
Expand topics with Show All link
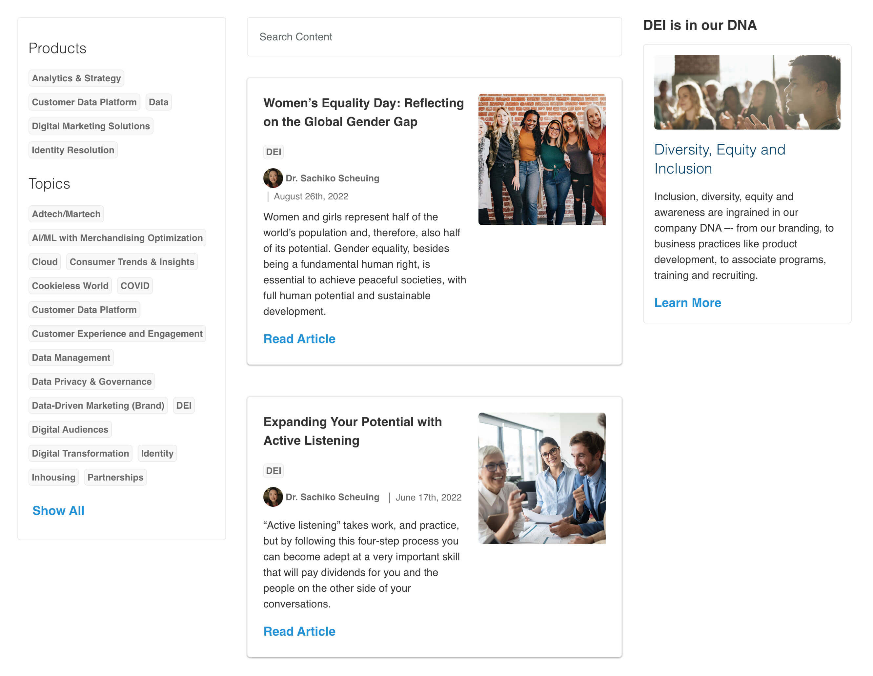click(x=58, y=511)
